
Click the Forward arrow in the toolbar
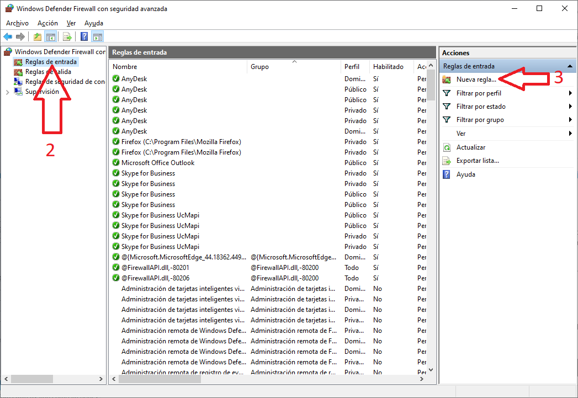pos(20,36)
